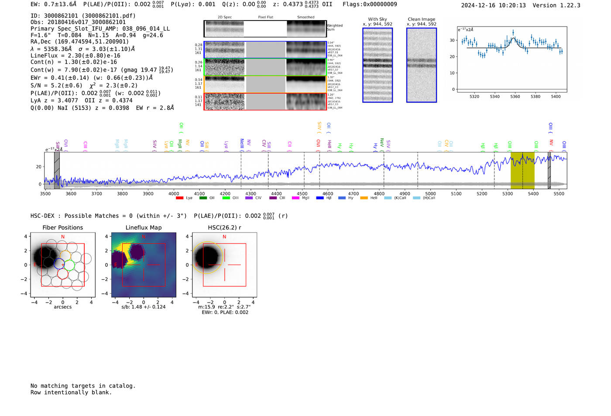Viewport: 611px width, 416px height.
Task: Select the blue-bordered 2D spec fiber row
Action: 265,49
